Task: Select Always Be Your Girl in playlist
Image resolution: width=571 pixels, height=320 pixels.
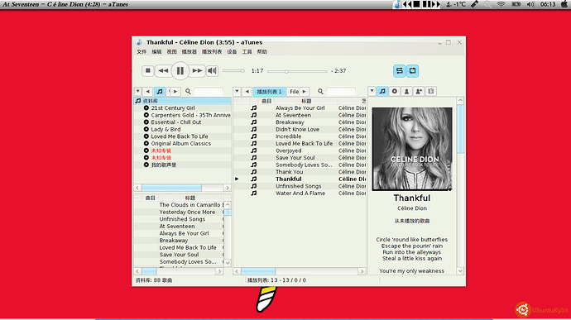Action: click(x=300, y=108)
